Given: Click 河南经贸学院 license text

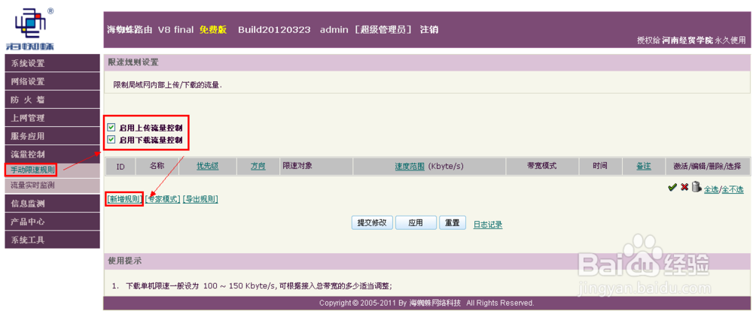Looking at the screenshot, I should pyautogui.click(x=687, y=41).
